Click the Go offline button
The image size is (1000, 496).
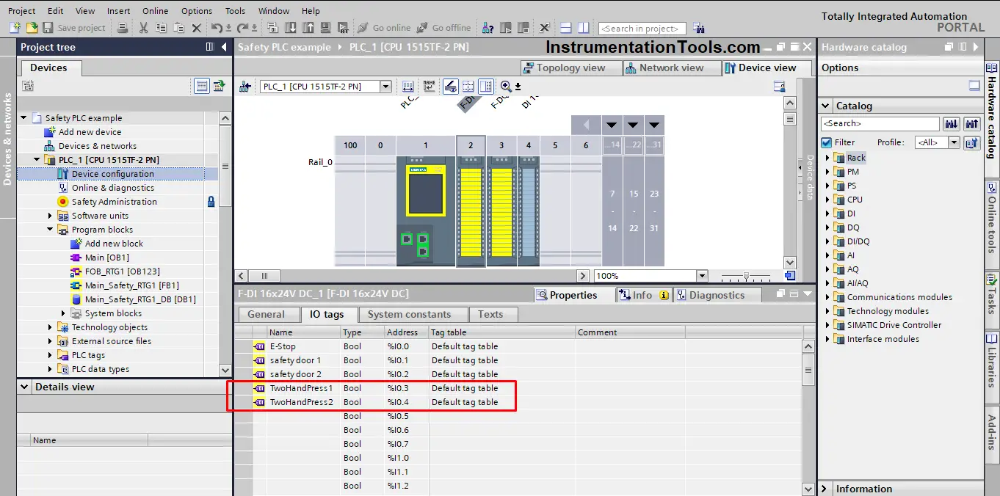pyautogui.click(x=443, y=28)
